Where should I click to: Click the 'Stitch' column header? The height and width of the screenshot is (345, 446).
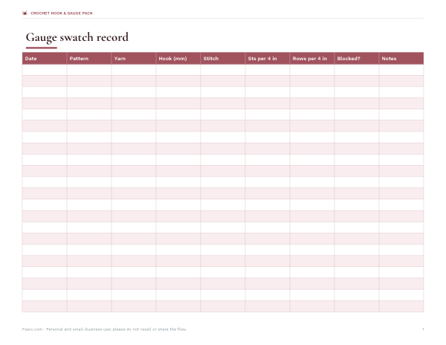pyautogui.click(x=223, y=59)
